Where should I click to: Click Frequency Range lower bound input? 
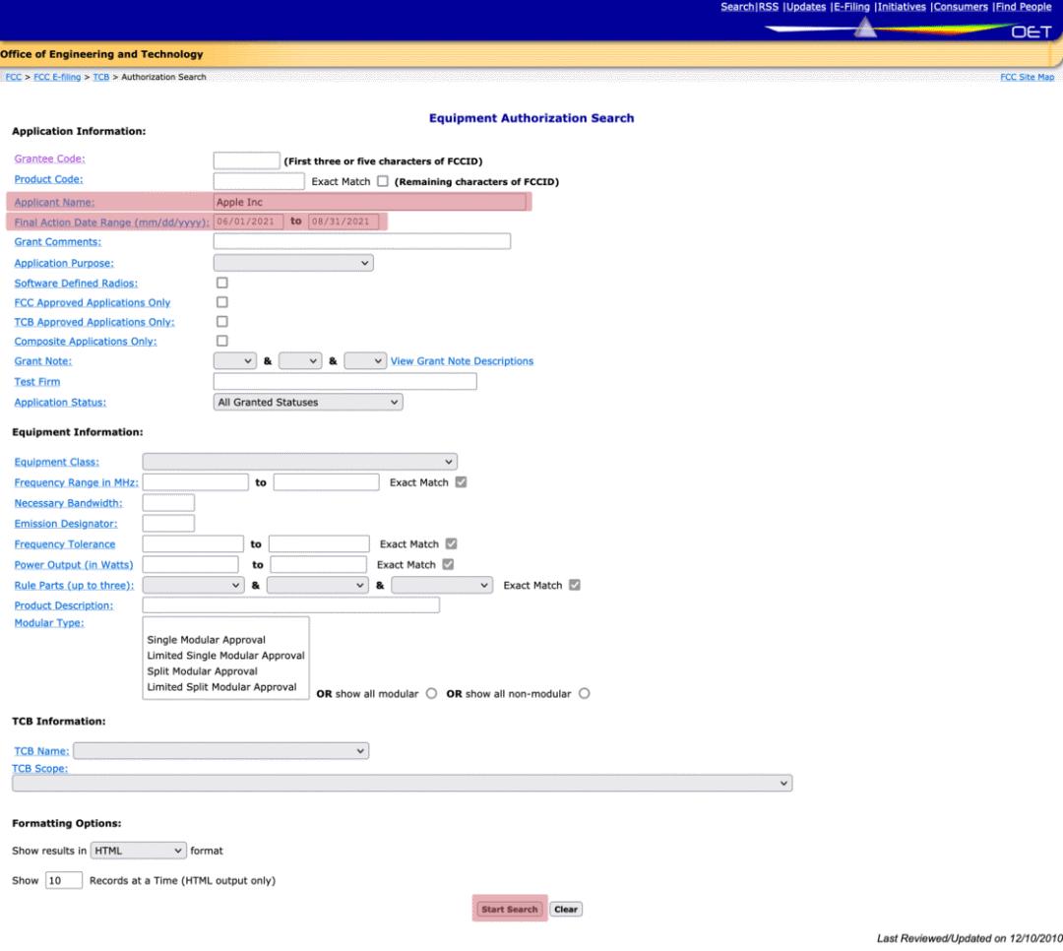pos(195,481)
